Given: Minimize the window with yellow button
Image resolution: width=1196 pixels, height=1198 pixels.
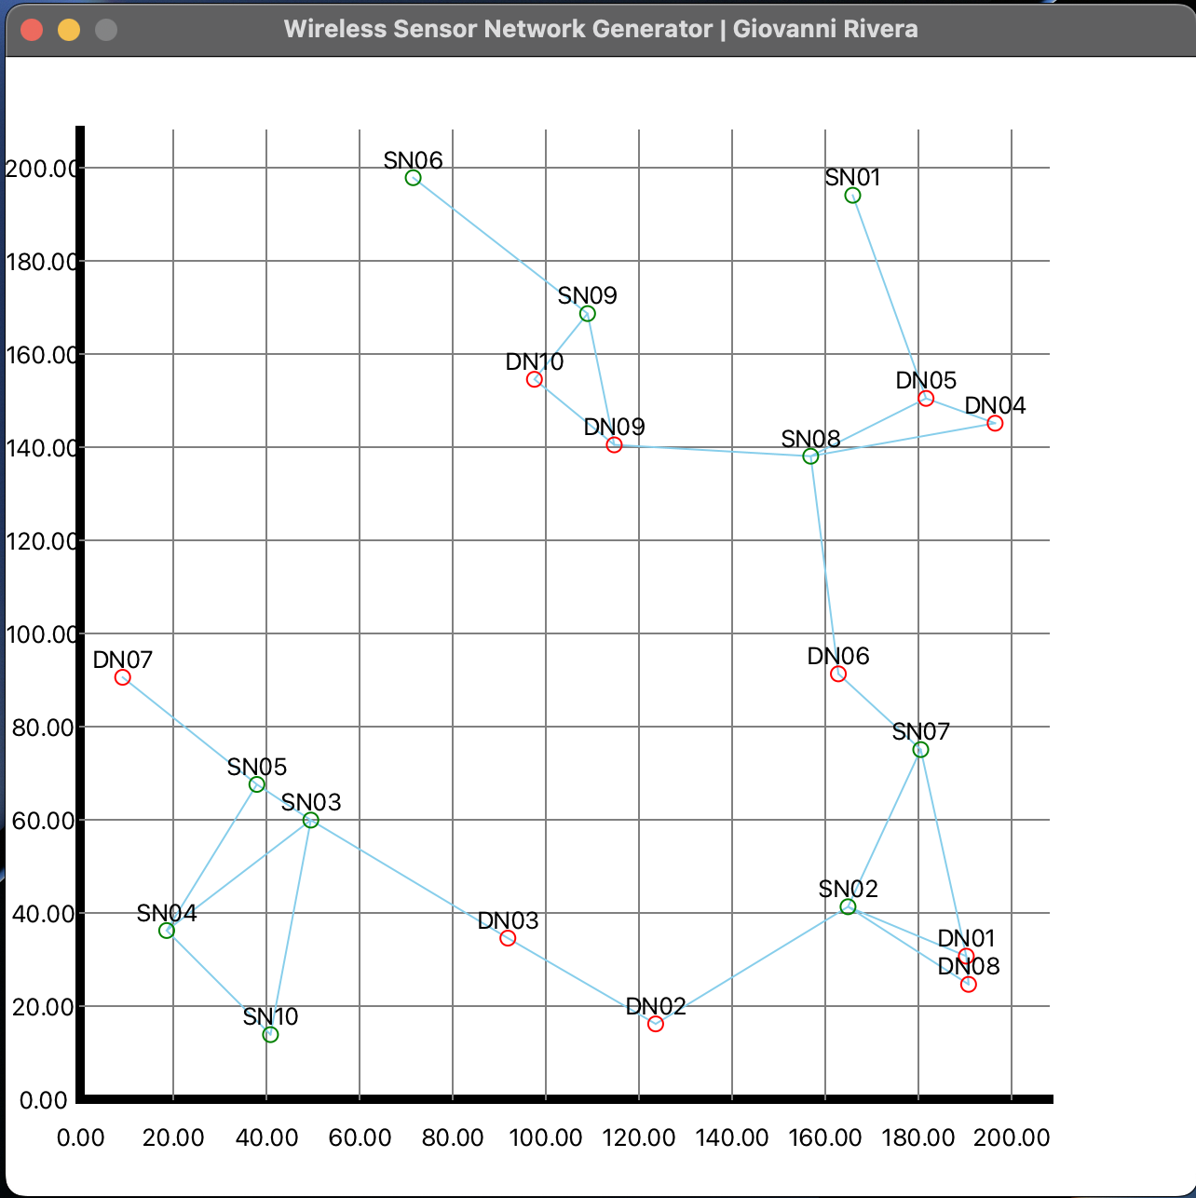Looking at the screenshot, I should pyautogui.click(x=69, y=30).
